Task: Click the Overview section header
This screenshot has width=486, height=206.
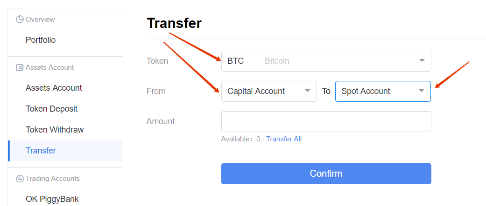Action: coord(35,20)
